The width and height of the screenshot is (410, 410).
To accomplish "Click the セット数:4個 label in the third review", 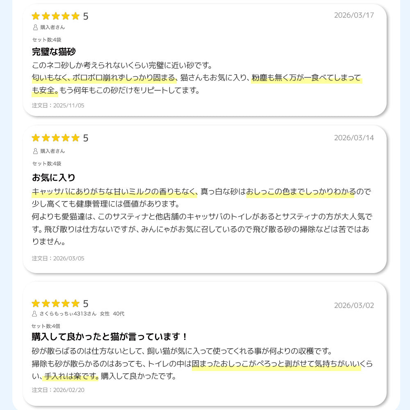I will click(46, 326).
